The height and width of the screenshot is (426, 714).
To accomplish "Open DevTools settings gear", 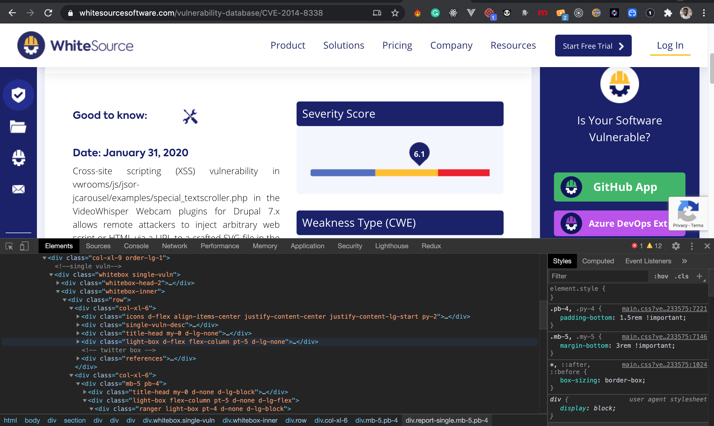I will (x=676, y=246).
